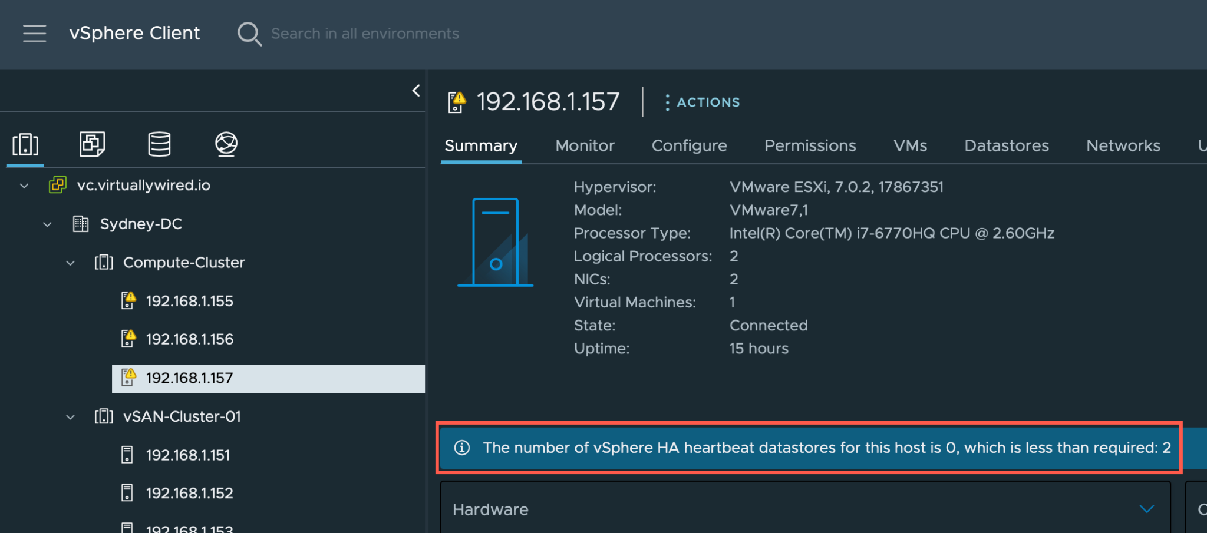Collapse the Compute-Cluster tree node
The height and width of the screenshot is (533, 1207).
70,263
